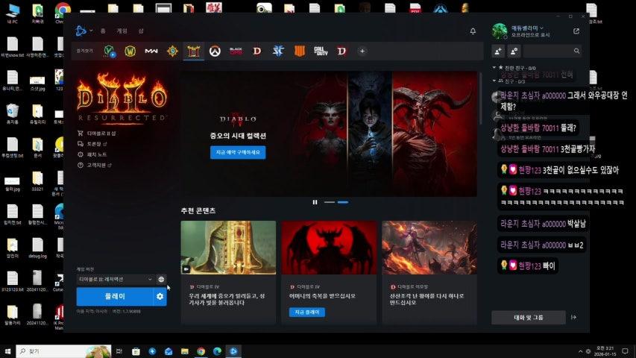Select the orange Black Ops 4 icon
The image size is (636, 358).
click(x=299, y=51)
